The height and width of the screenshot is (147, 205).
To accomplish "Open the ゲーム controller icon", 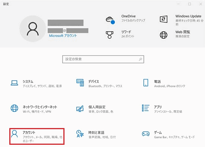I will tap(146, 134).
